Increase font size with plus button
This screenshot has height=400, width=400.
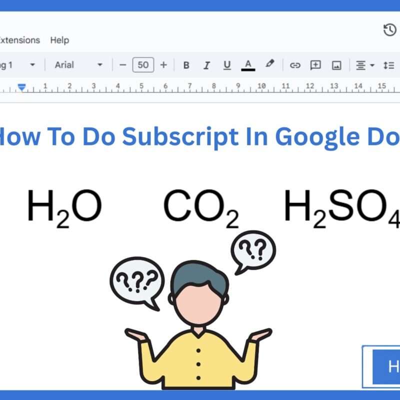coord(163,65)
